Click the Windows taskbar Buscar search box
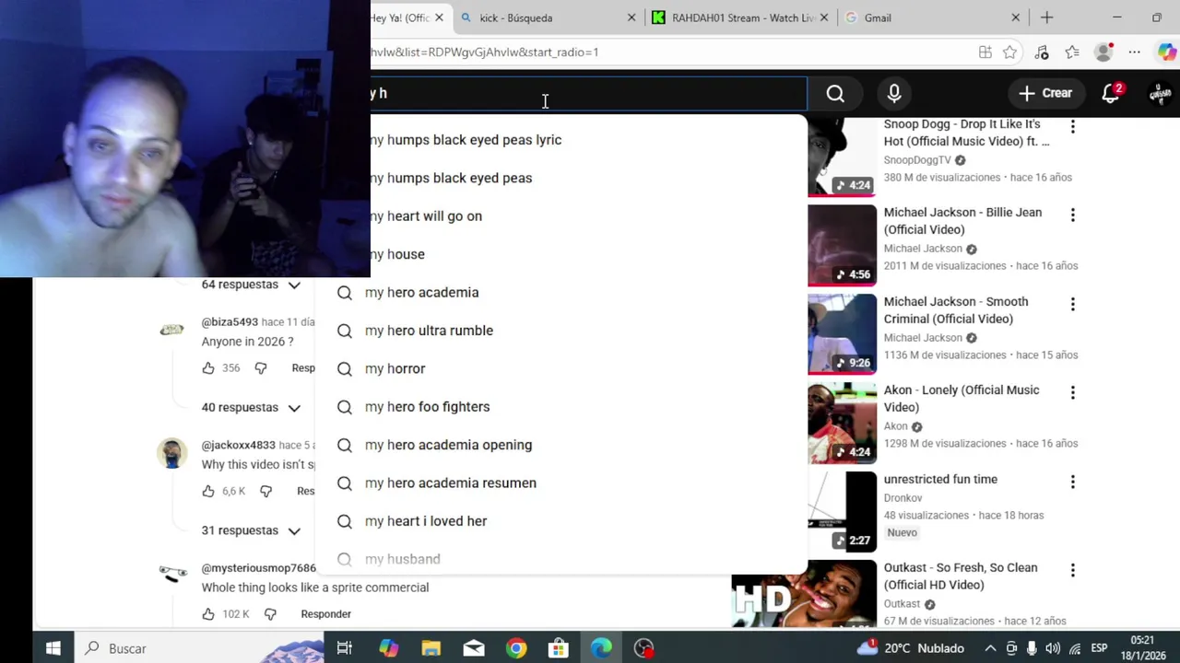Screen dimensions: 1180x663 coord(199,648)
